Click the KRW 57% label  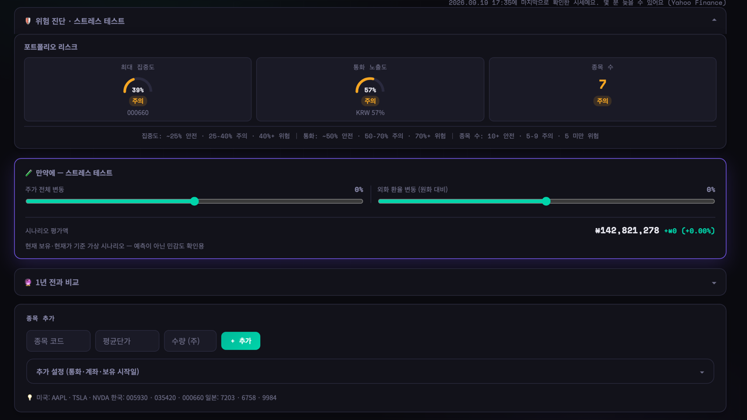(x=370, y=113)
